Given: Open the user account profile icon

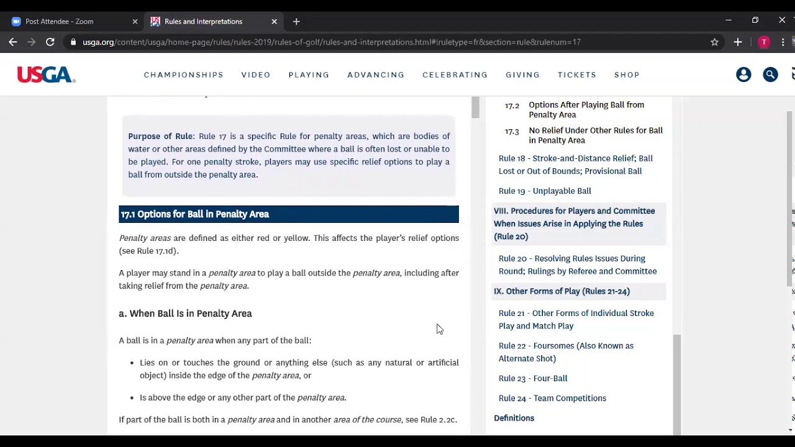Looking at the screenshot, I should tap(743, 74).
